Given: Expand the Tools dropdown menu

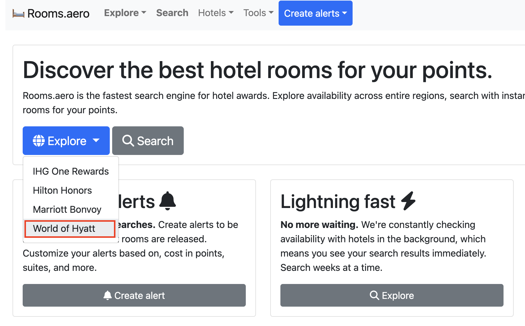Looking at the screenshot, I should click(x=258, y=13).
